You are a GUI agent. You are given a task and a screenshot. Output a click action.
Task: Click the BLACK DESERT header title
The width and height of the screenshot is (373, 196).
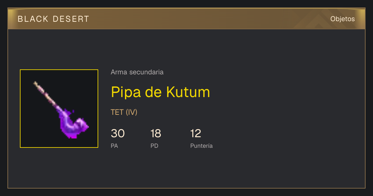coord(53,19)
